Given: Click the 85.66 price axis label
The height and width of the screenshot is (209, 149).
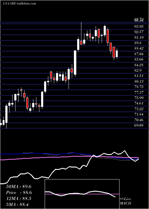Looking at the screenshot, I should pyautogui.click(x=139, y=59).
